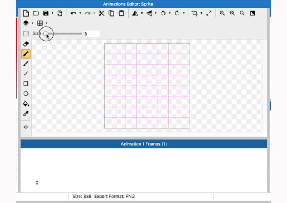Select the crop tool in toolbar

pyautogui.click(x=194, y=13)
